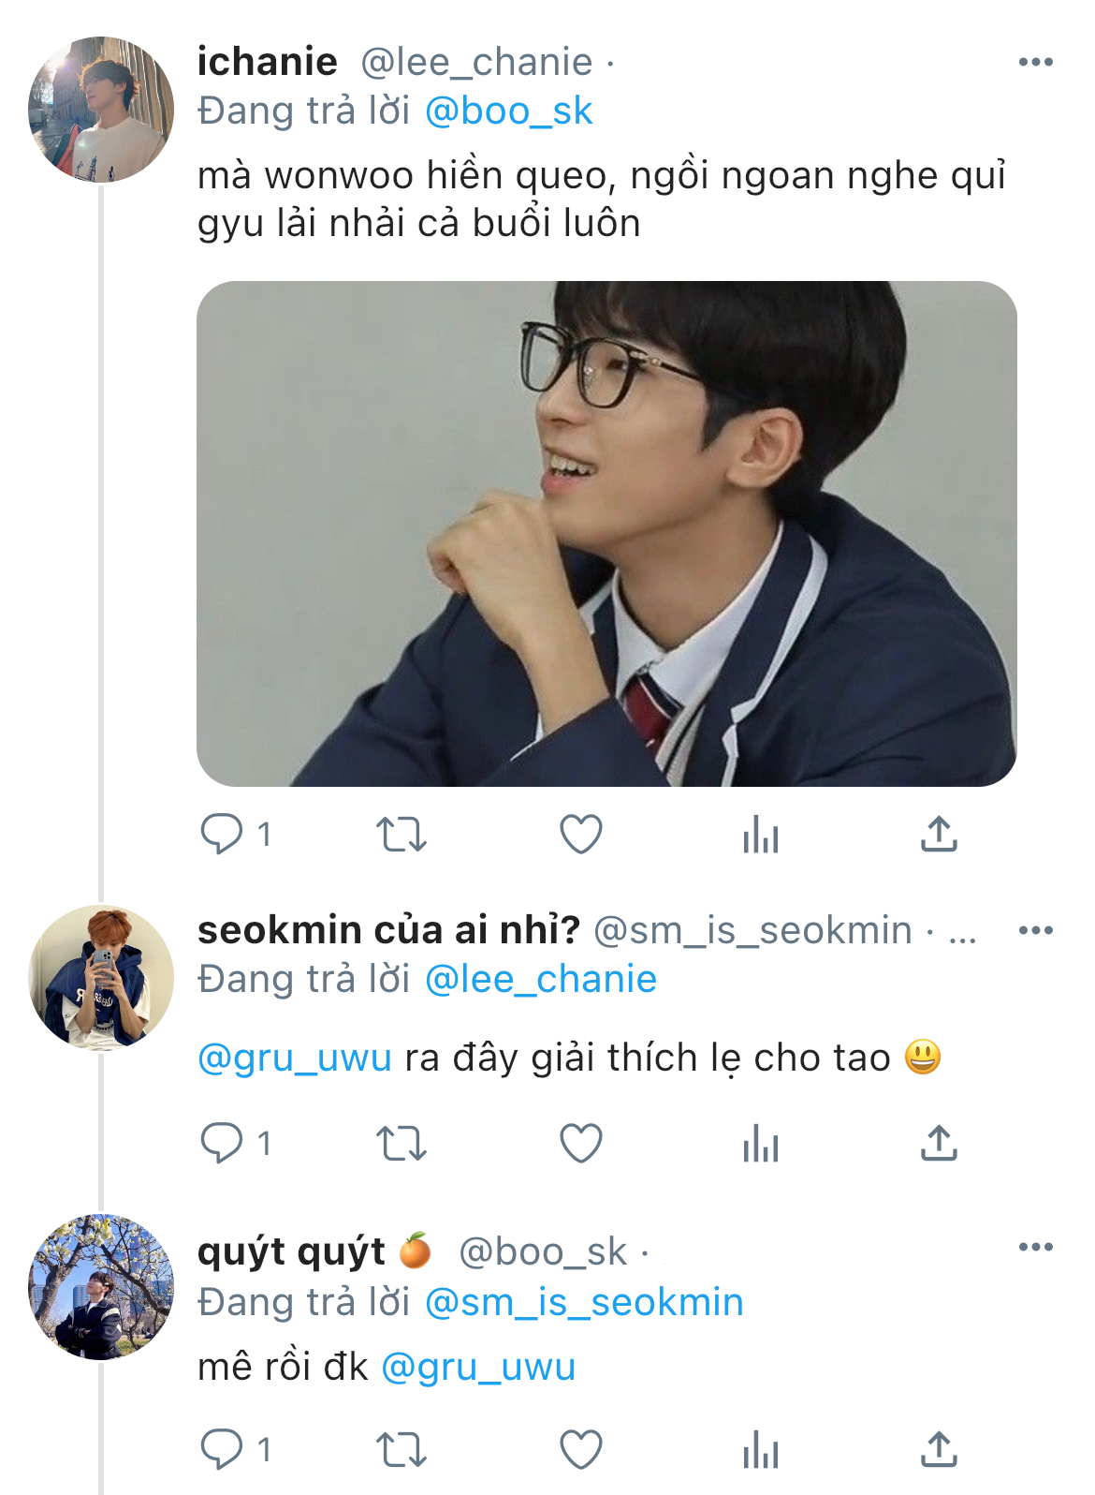
Task: Open the attached photo of boy in glasses
Action: click(606, 534)
